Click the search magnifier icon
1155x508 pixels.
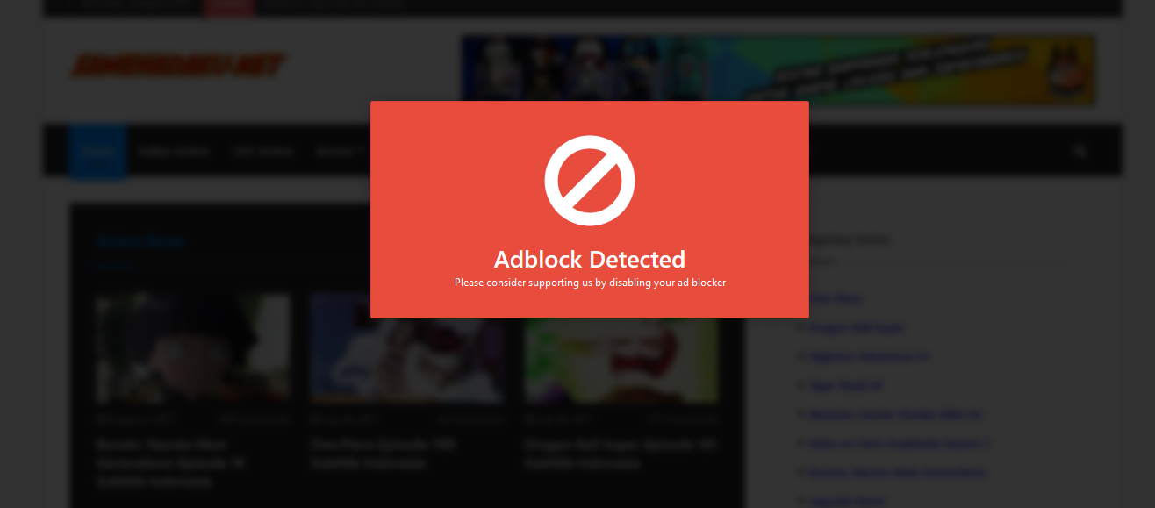pos(1079,151)
